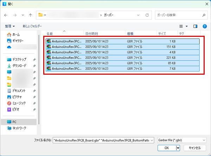Open the recent locations chevron

(x=23, y=15)
